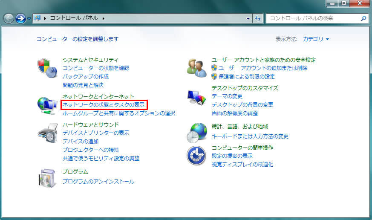Open デスクトップのカスタマイズ category
Viewport: 372px width, 220px height.
click(x=245, y=88)
